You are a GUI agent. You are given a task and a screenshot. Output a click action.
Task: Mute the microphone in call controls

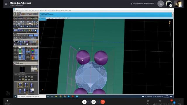point(84,102)
